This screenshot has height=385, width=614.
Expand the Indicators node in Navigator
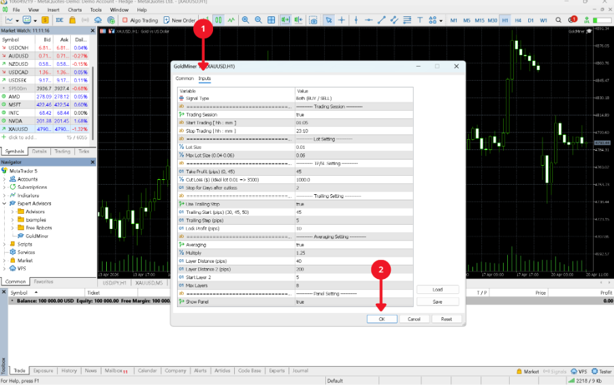click(x=5, y=196)
